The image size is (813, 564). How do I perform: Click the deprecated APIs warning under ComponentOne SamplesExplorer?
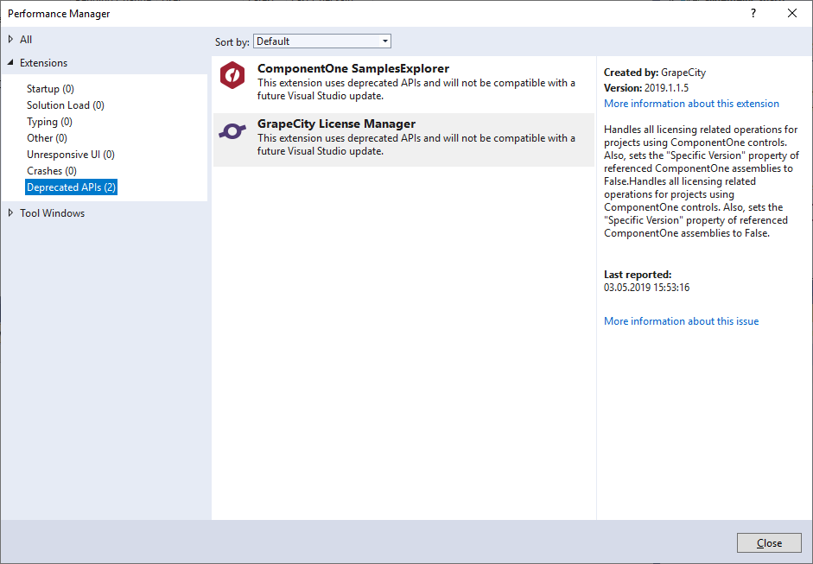point(416,89)
